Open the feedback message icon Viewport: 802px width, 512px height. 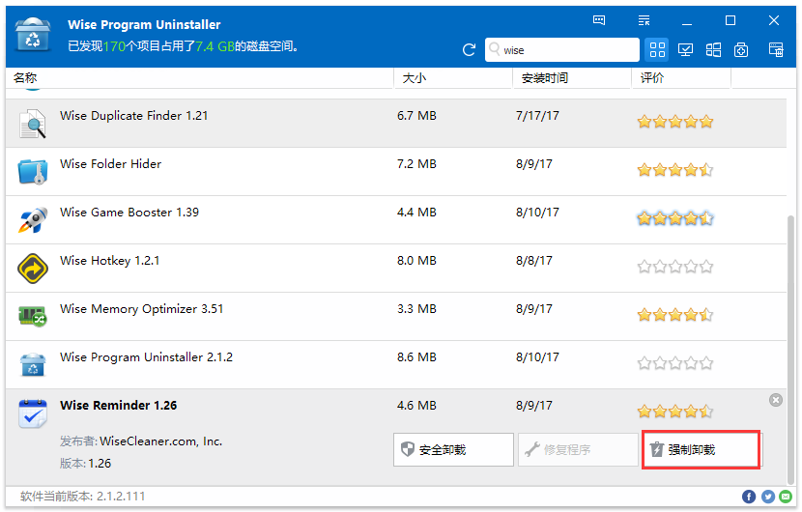tap(599, 20)
